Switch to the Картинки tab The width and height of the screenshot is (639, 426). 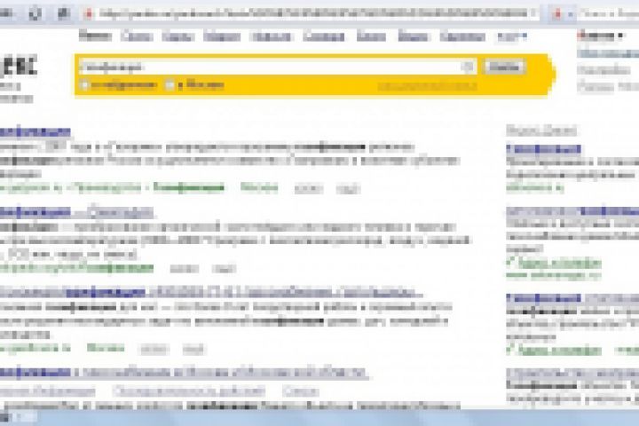462,36
